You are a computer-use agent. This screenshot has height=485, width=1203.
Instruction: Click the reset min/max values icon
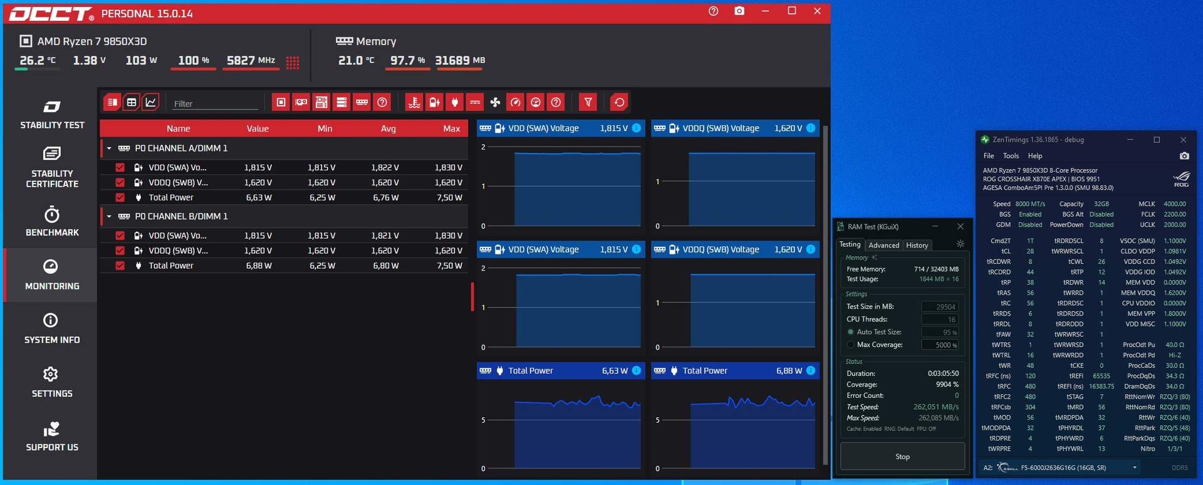point(619,102)
